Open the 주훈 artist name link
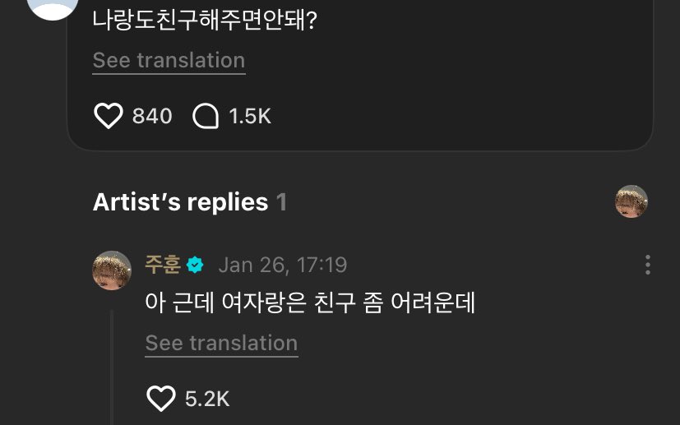The width and height of the screenshot is (680, 425). click(x=163, y=265)
